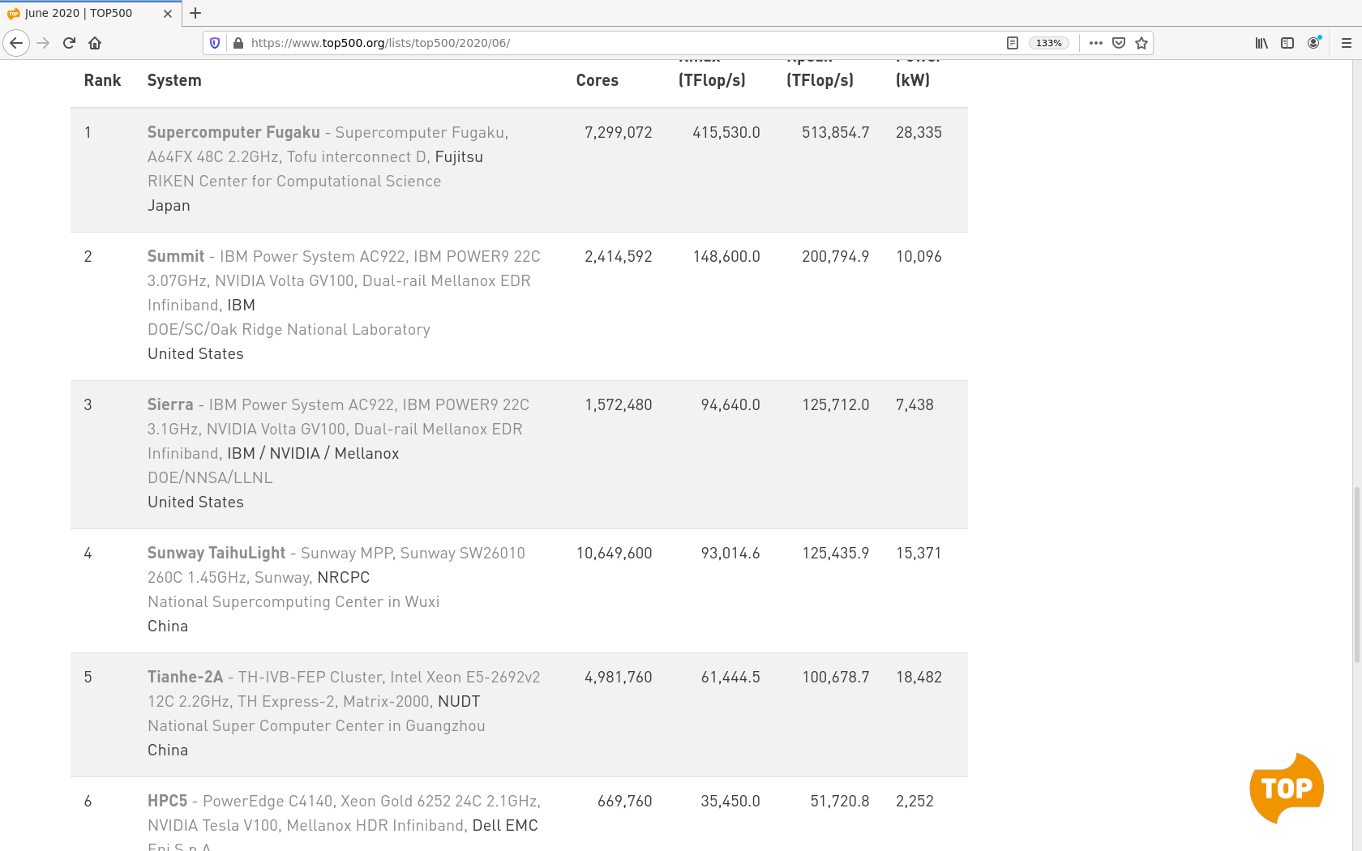Toggle the sidebar view

1287,43
